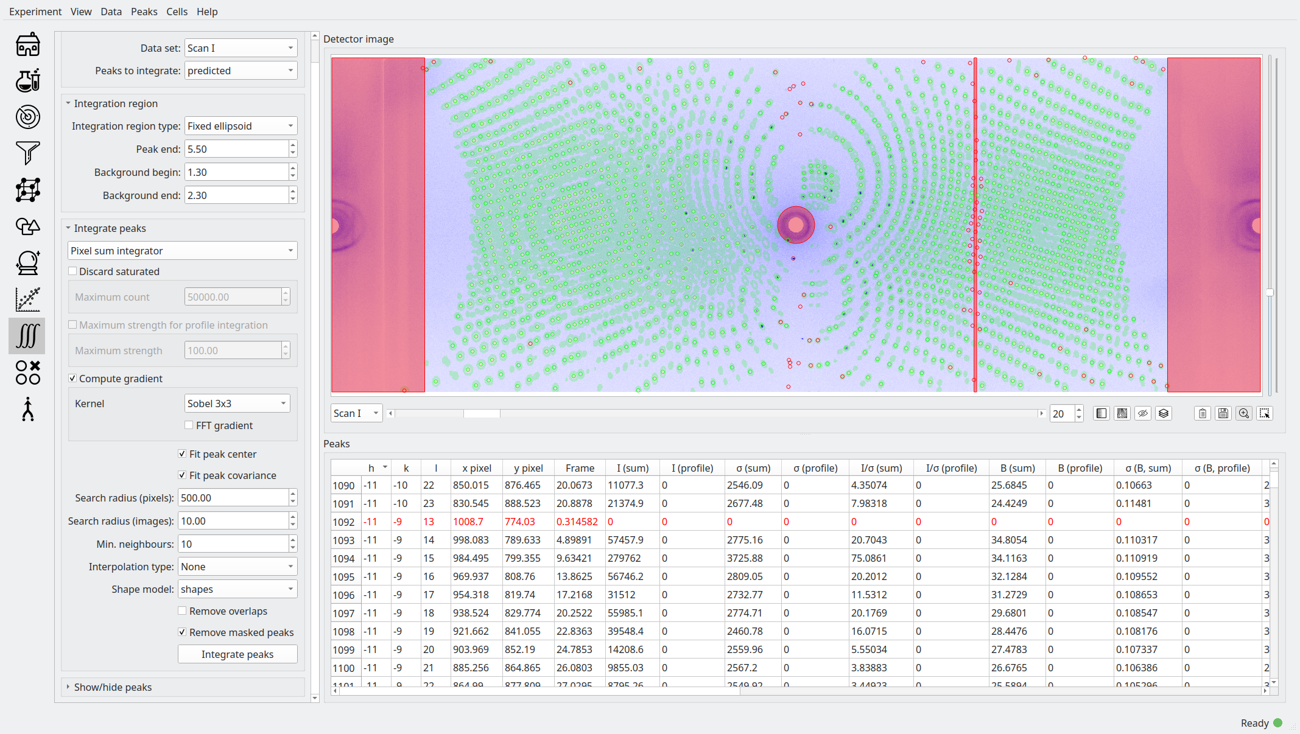Open the Pixel sum integrator dropdown
Screen dimensions: 1300x734
coord(182,251)
